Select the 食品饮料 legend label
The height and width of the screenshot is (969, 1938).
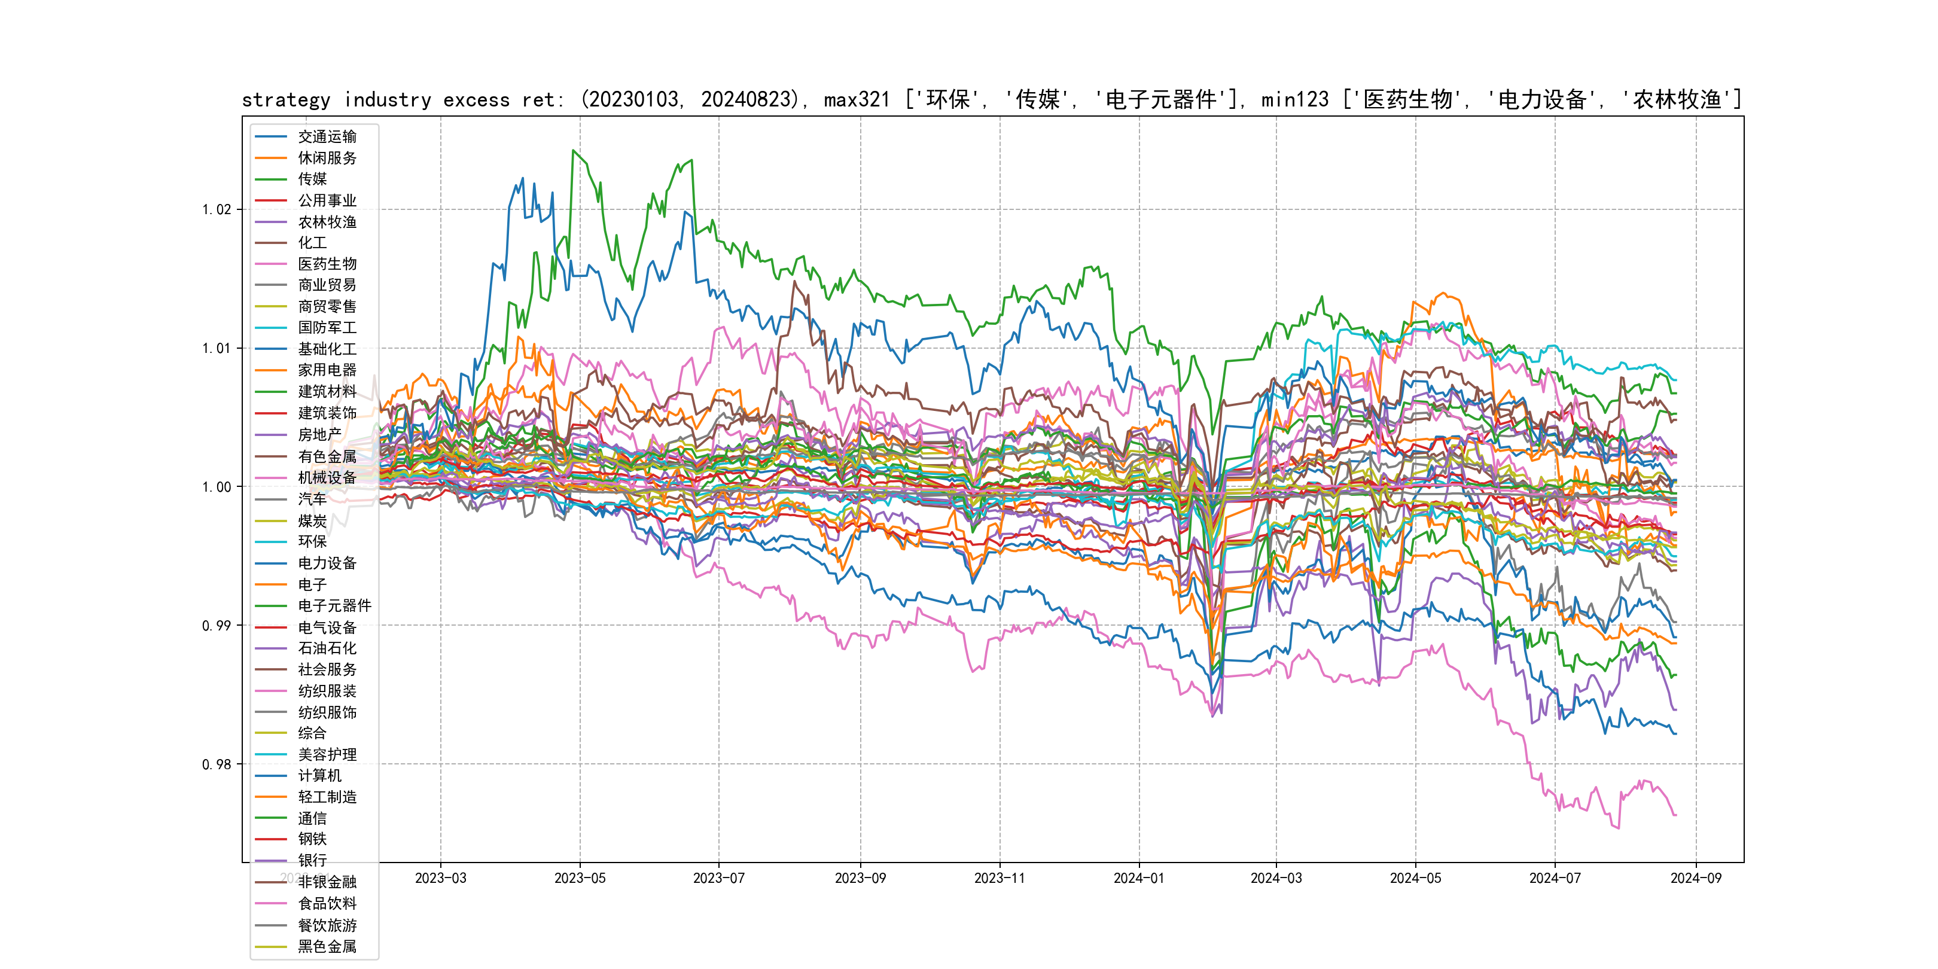[327, 904]
